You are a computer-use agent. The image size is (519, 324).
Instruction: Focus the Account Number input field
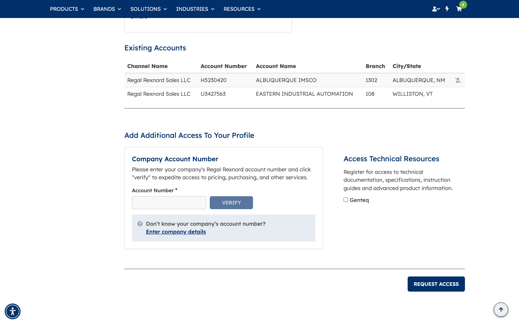(169, 203)
